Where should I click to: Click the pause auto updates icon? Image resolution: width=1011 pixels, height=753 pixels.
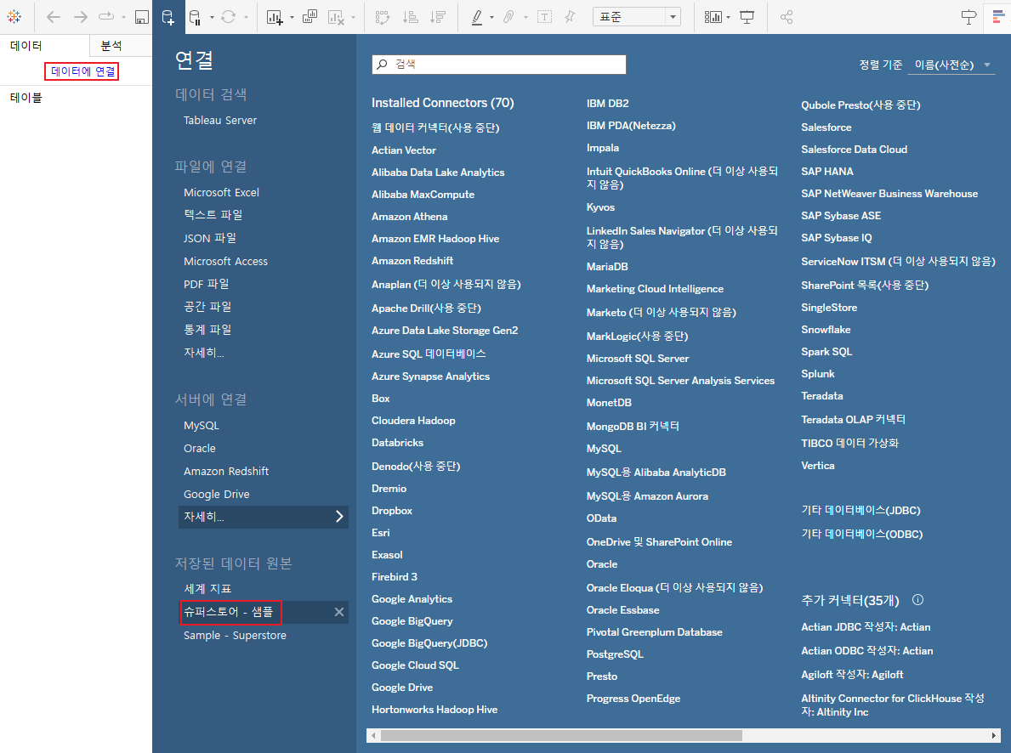[196, 17]
